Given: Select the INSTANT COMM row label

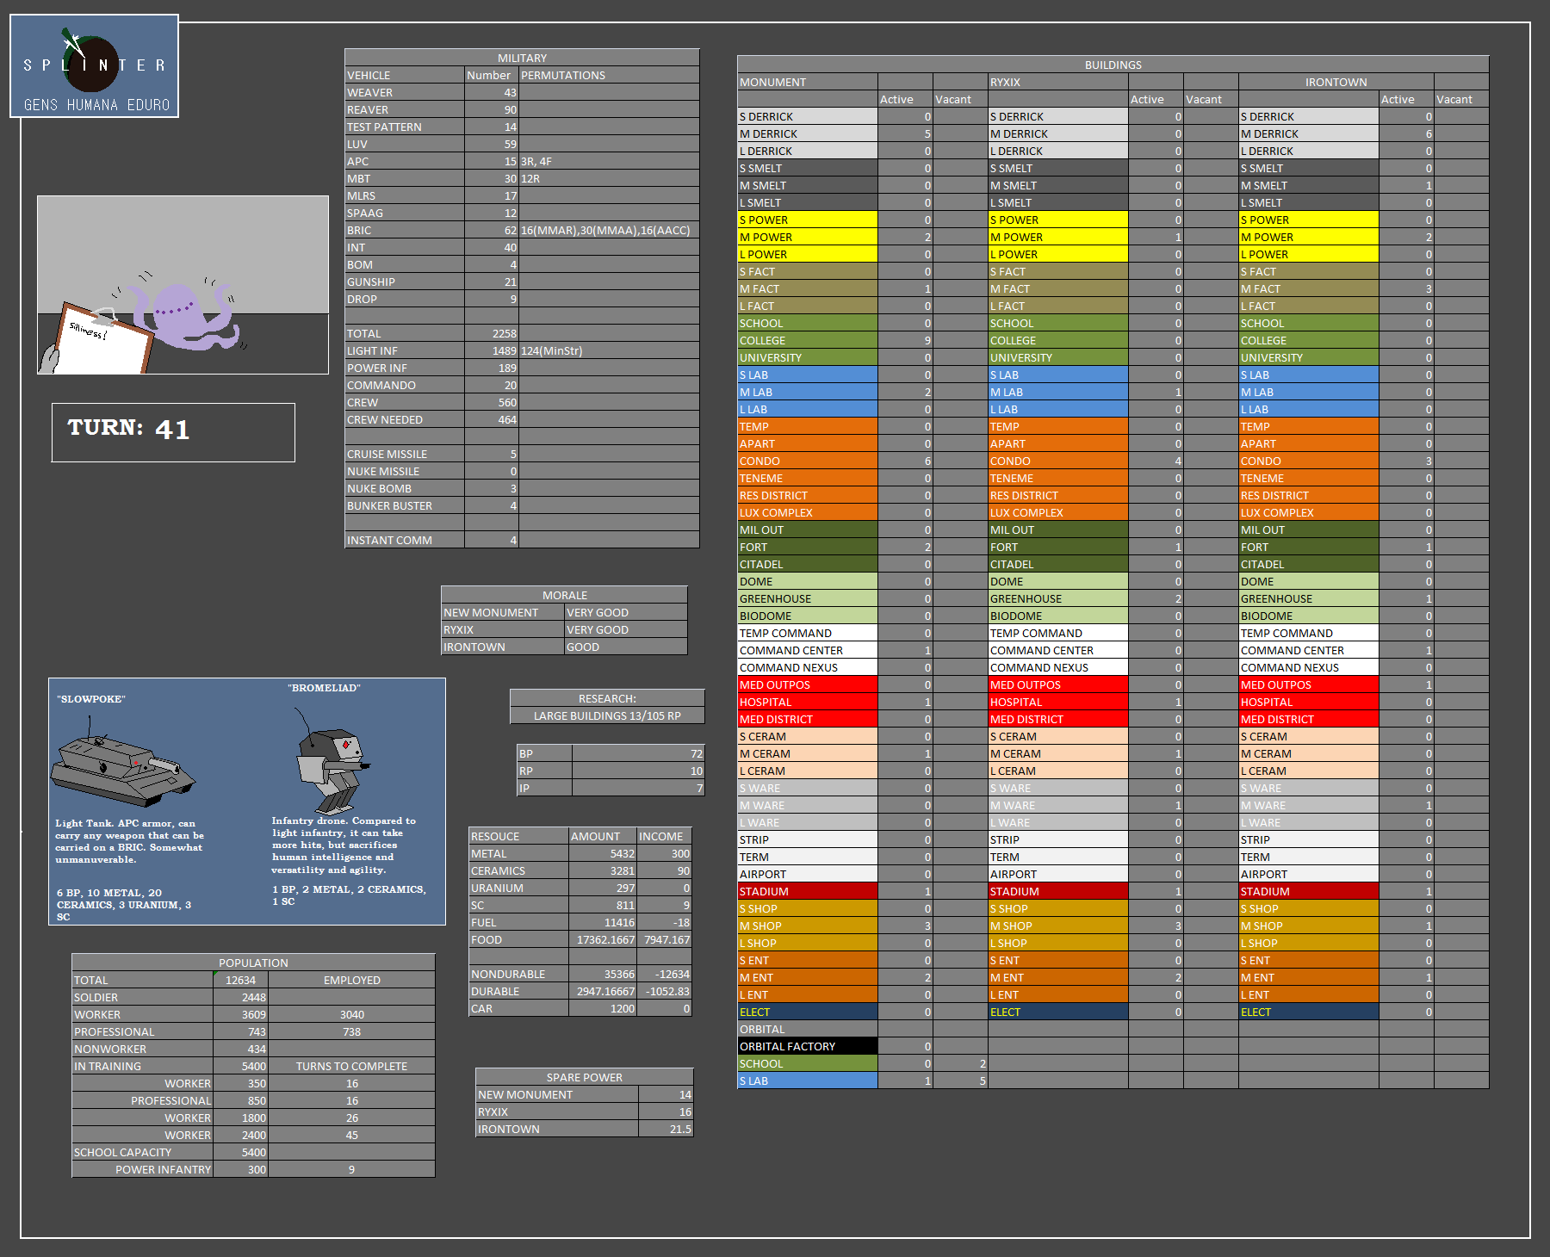Looking at the screenshot, I should 404,540.
